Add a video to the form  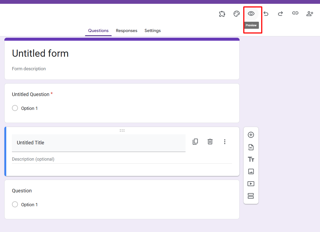[x=251, y=183]
